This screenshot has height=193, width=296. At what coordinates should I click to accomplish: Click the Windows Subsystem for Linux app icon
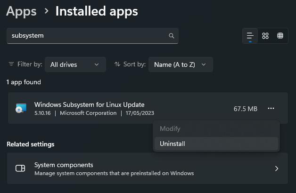(21, 109)
